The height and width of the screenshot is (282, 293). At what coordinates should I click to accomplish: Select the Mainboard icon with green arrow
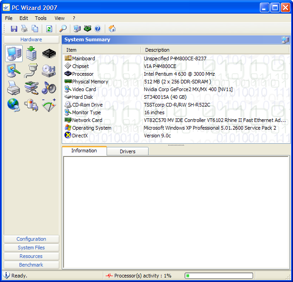pos(31,53)
